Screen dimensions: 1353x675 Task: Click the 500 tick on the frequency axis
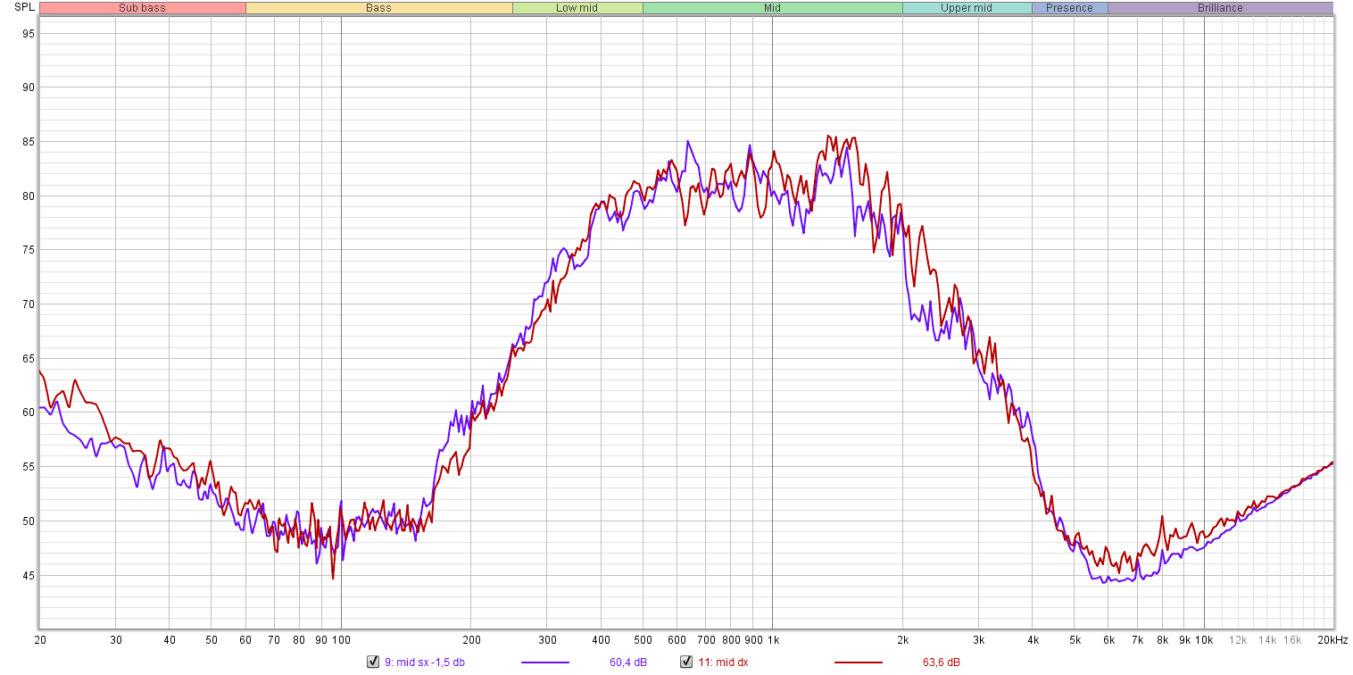pyautogui.click(x=643, y=640)
